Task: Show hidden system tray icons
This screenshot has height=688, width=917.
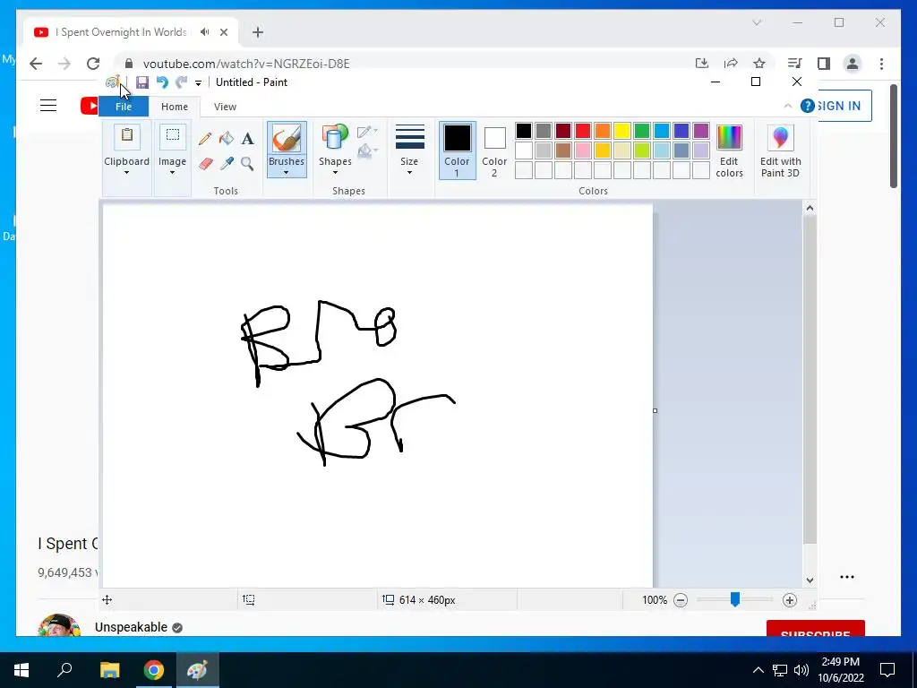Action: [x=758, y=670]
